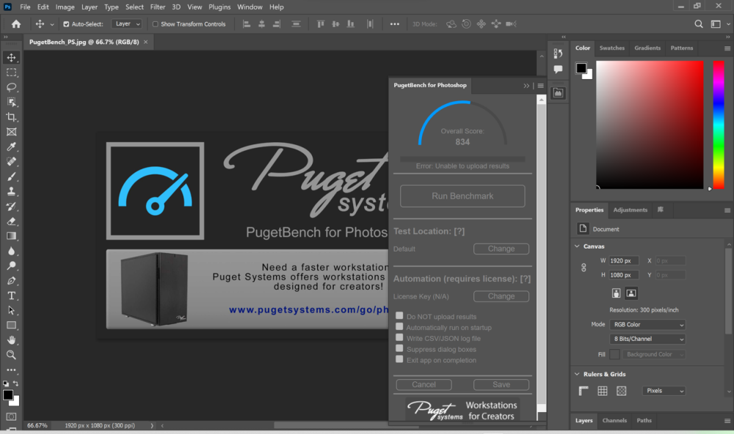The height and width of the screenshot is (434, 734).
Task: Select the Blur tool
Action: (x=11, y=251)
